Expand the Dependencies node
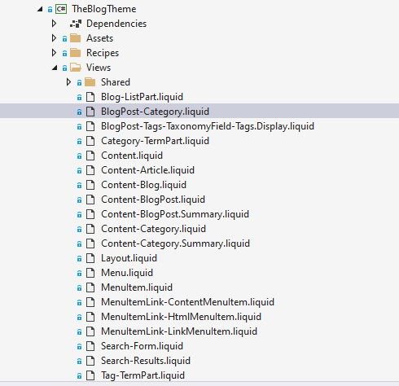This screenshot has width=399, height=386. [54, 24]
